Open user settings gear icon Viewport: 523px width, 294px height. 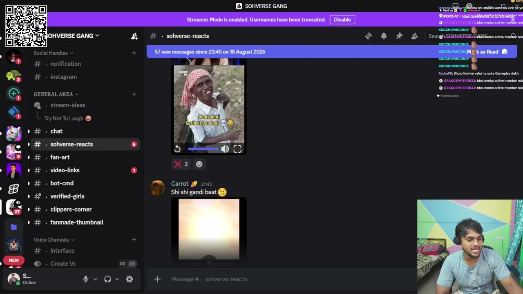(129, 279)
